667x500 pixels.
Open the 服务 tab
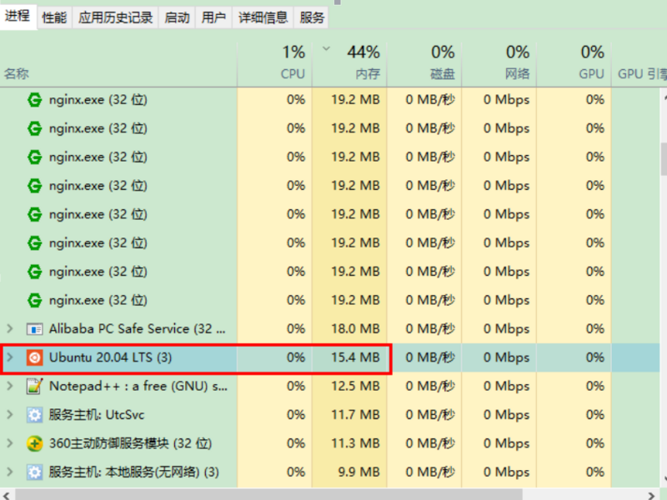310,16
